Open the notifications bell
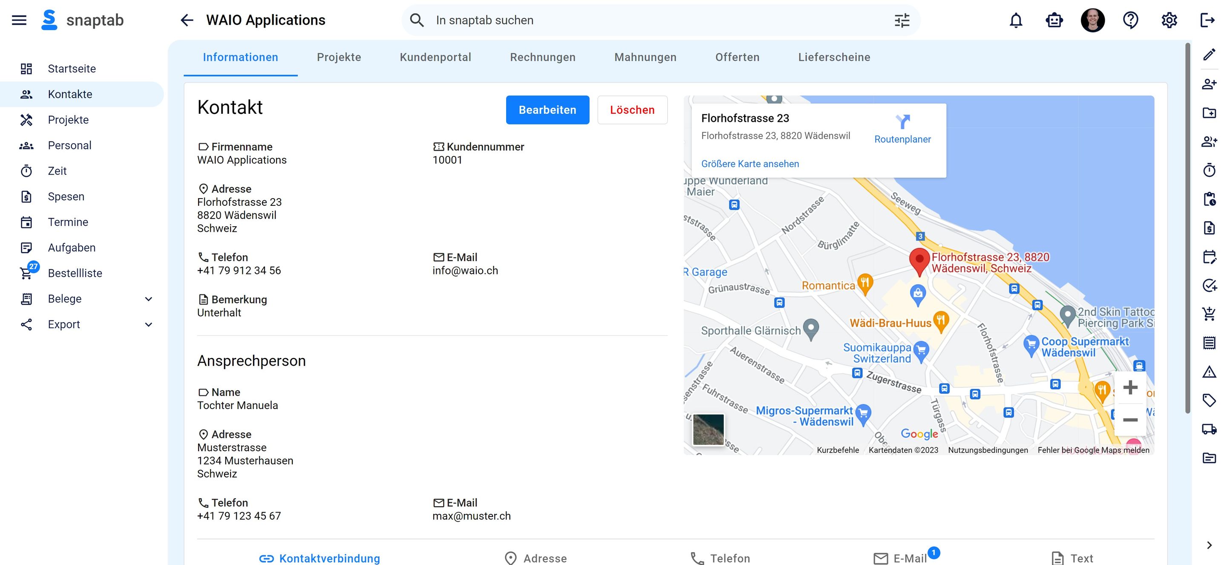The height and width of the screenshot is (565, 1227). click(x=1016, y=20)
